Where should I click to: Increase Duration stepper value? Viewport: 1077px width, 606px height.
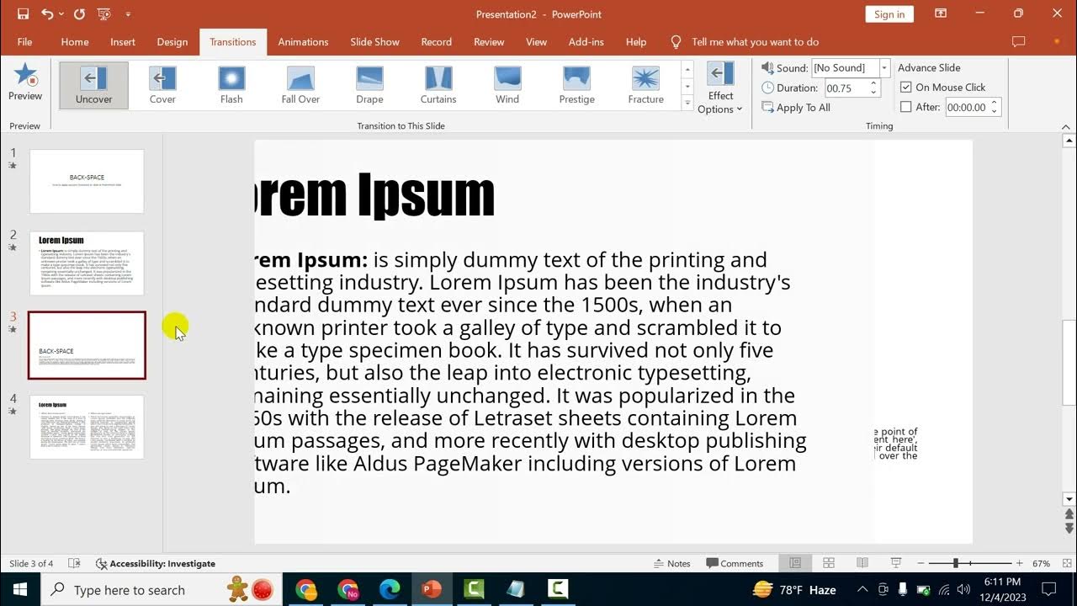click(x=873, y=83)
